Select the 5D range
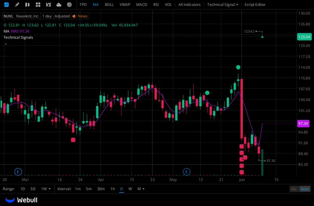314x206 pixels. [x=33, y=189]
